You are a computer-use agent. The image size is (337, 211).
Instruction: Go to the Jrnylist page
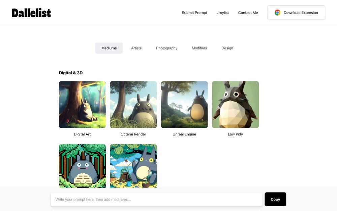coord(222,13)
